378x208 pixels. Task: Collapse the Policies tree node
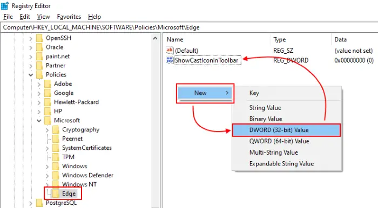click(31, 75)
